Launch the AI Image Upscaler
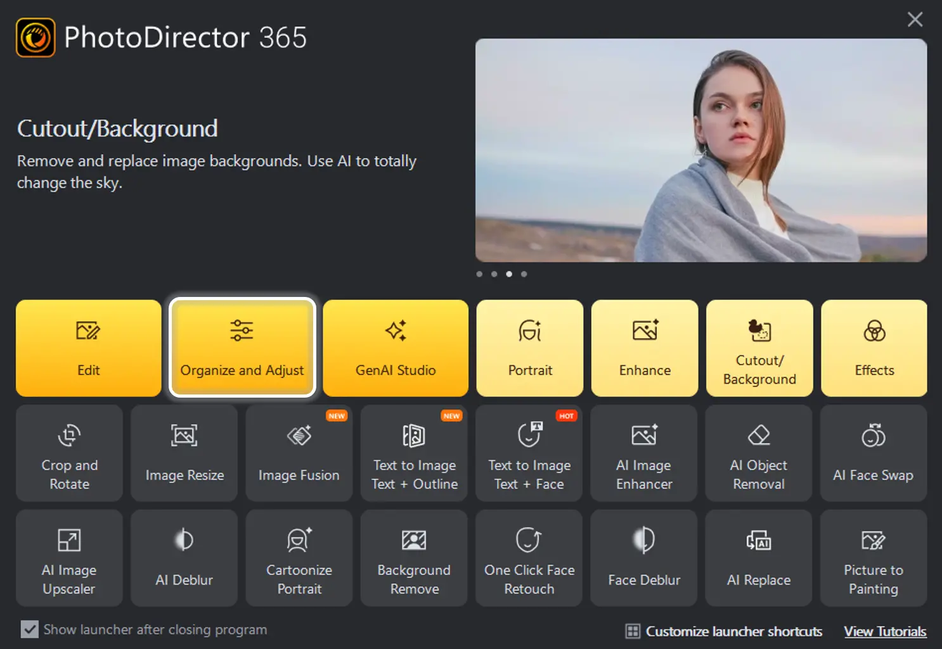 click(x=69, y=557)
